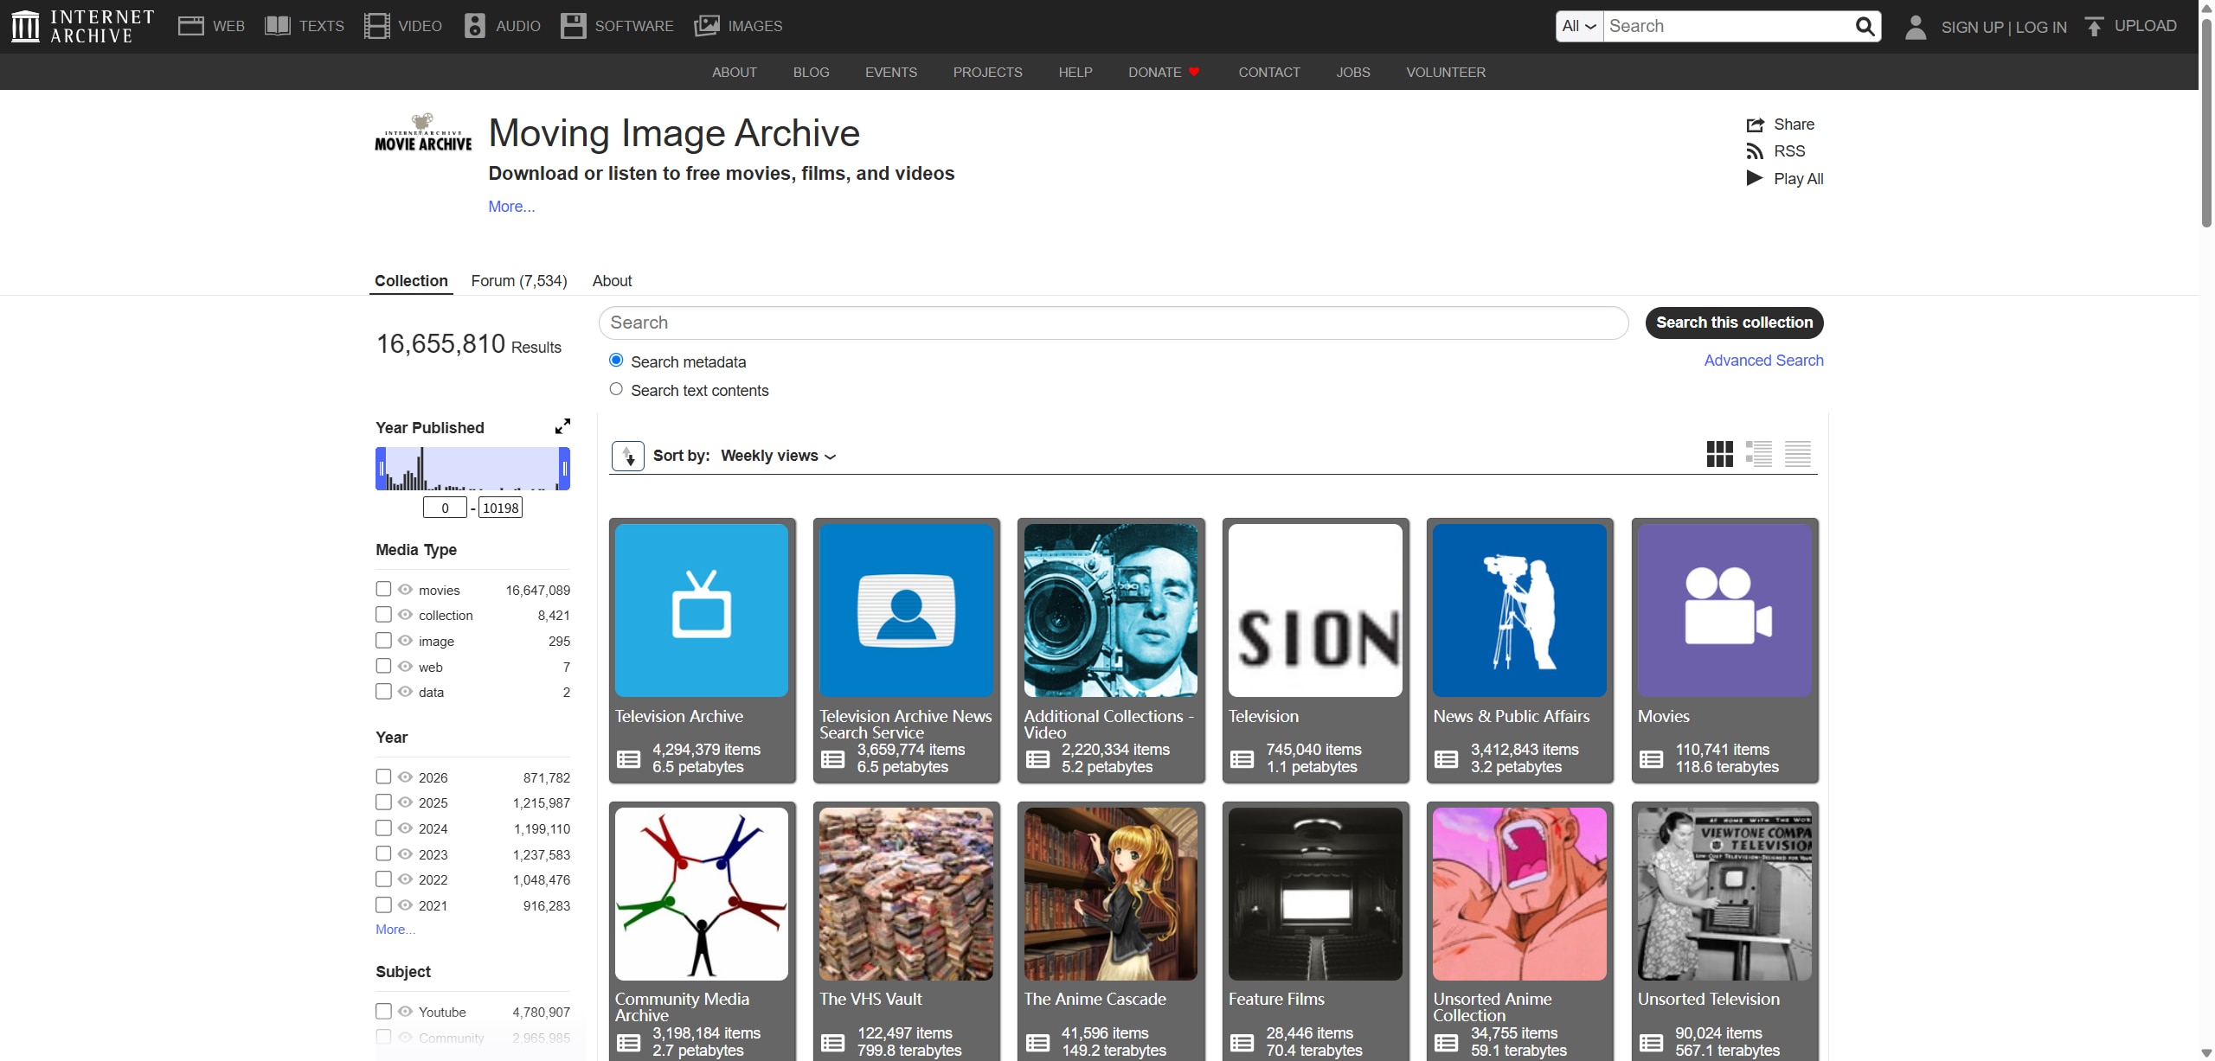Click the collection Search input field

pos(1114,323)
